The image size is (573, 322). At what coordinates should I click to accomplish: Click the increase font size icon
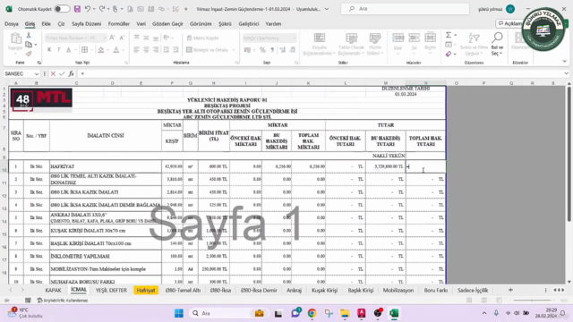click(x=112, y=38)
